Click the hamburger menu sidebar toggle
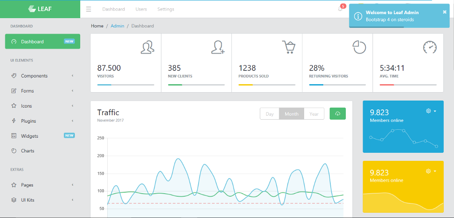Viewport: 454px width, 218px height. 89,9
